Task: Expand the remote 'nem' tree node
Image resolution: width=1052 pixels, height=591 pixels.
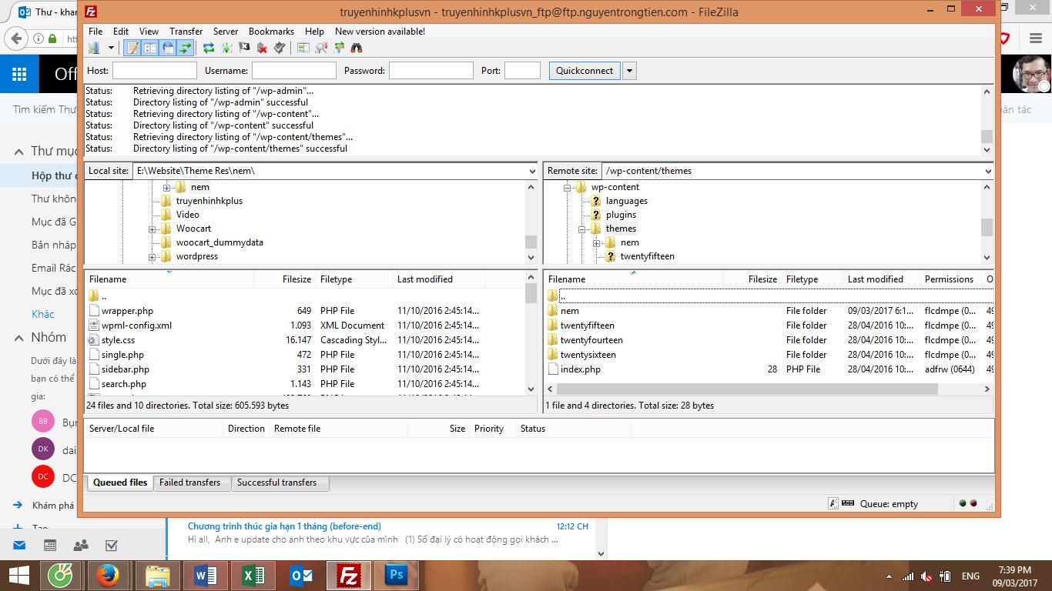Action: [x=596, y=242]
